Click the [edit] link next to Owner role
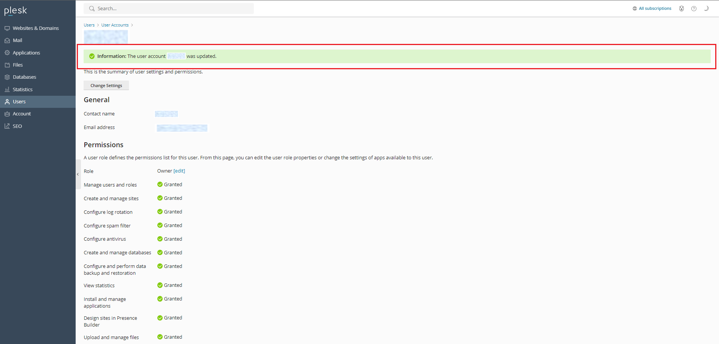 tap(179, 171)
